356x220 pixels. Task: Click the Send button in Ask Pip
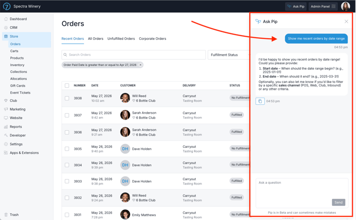(x=338, y=202)
